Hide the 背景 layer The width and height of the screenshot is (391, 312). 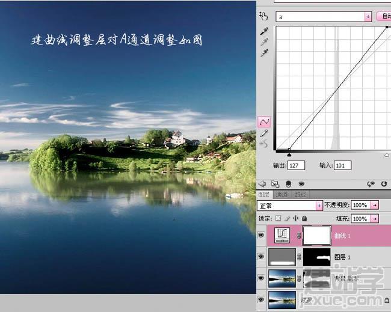[x=261, y=299]
